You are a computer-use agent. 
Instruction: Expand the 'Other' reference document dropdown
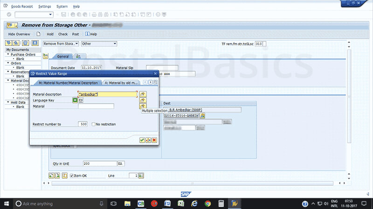[x=99, y=44]
